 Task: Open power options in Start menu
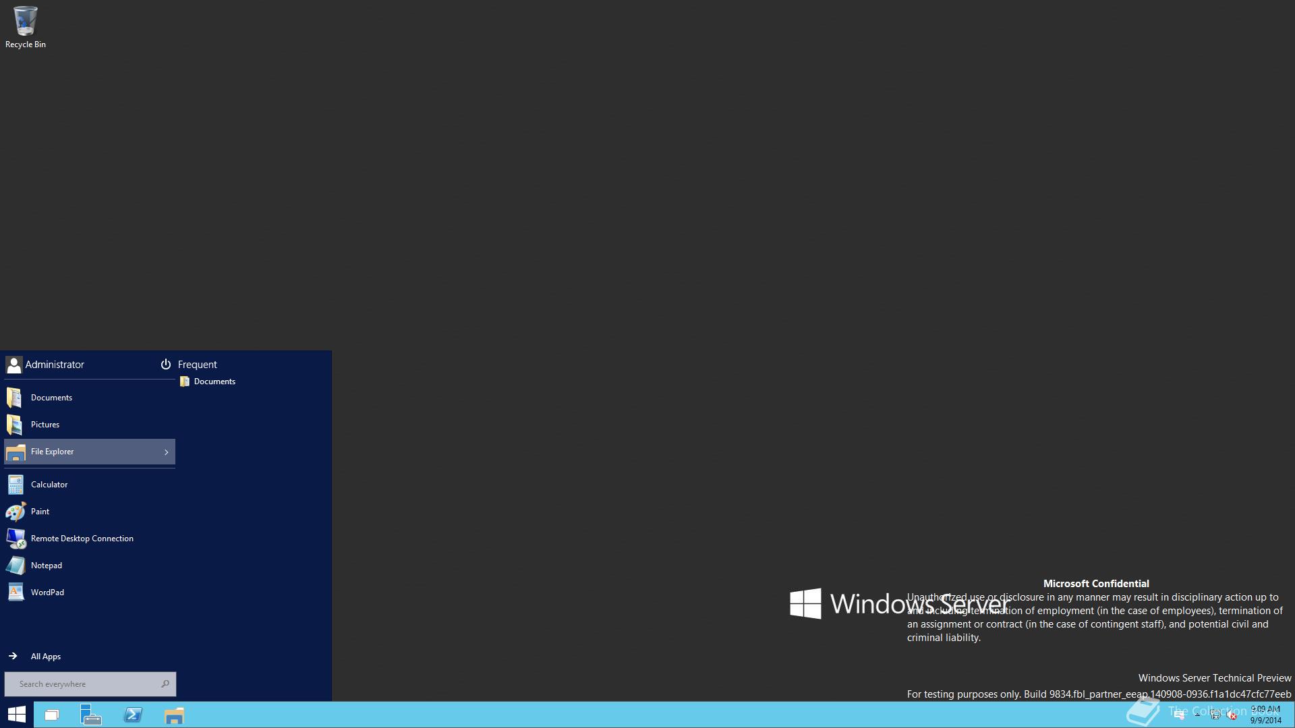coord(165,364)
